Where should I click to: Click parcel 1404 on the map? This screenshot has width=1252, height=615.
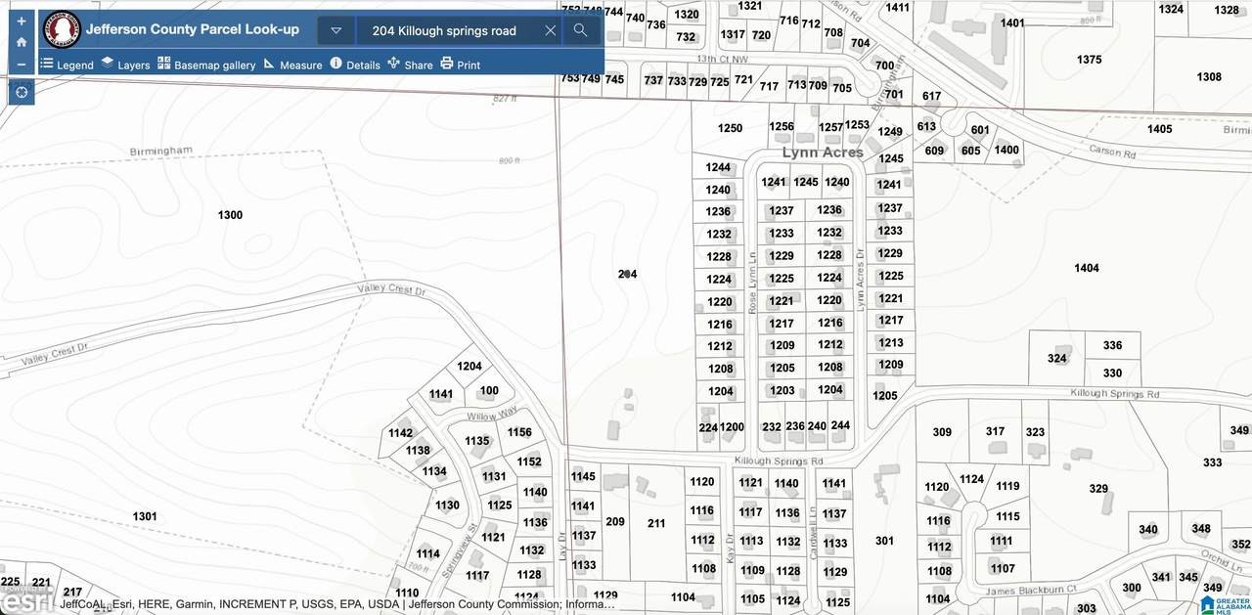point(1086,268)
